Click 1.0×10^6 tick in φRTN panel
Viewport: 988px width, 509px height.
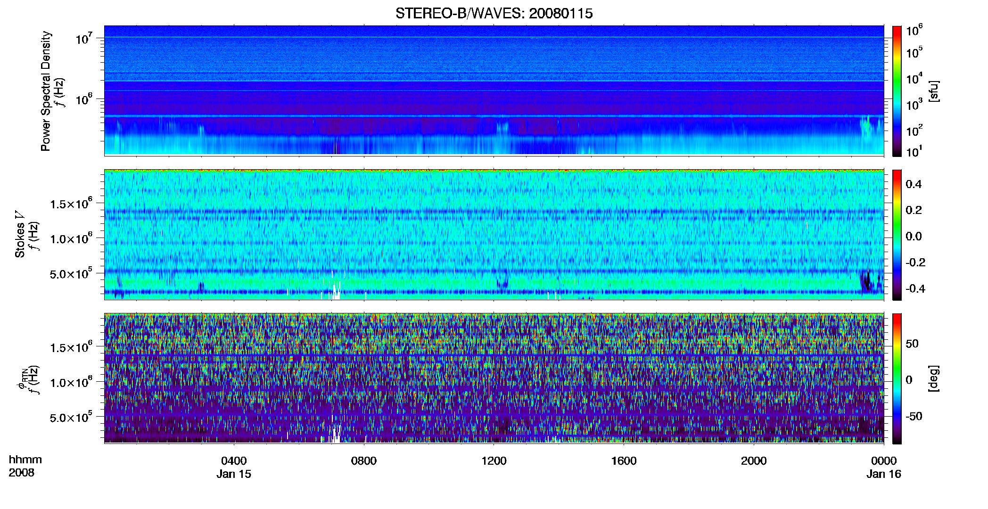[x=71, y=382]
